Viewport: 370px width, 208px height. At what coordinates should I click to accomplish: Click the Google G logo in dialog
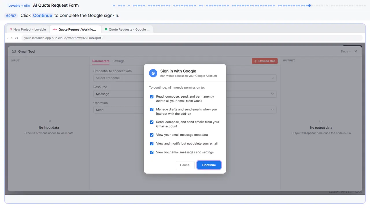(x=153, y=73)
